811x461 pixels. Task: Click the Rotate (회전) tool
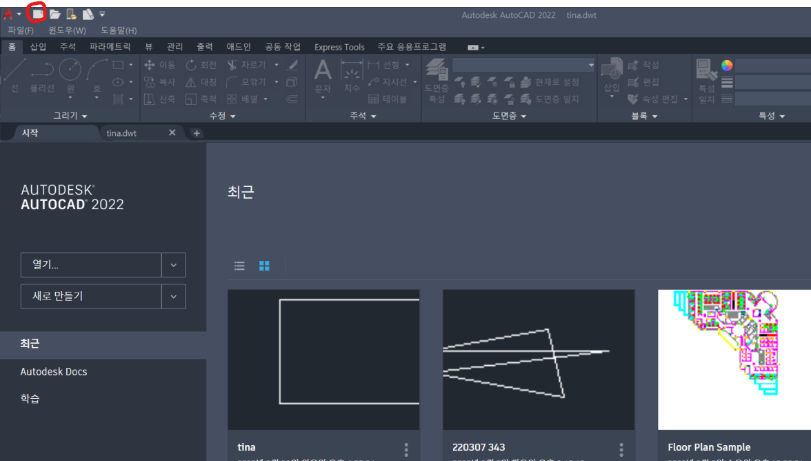tap(201, 65)
